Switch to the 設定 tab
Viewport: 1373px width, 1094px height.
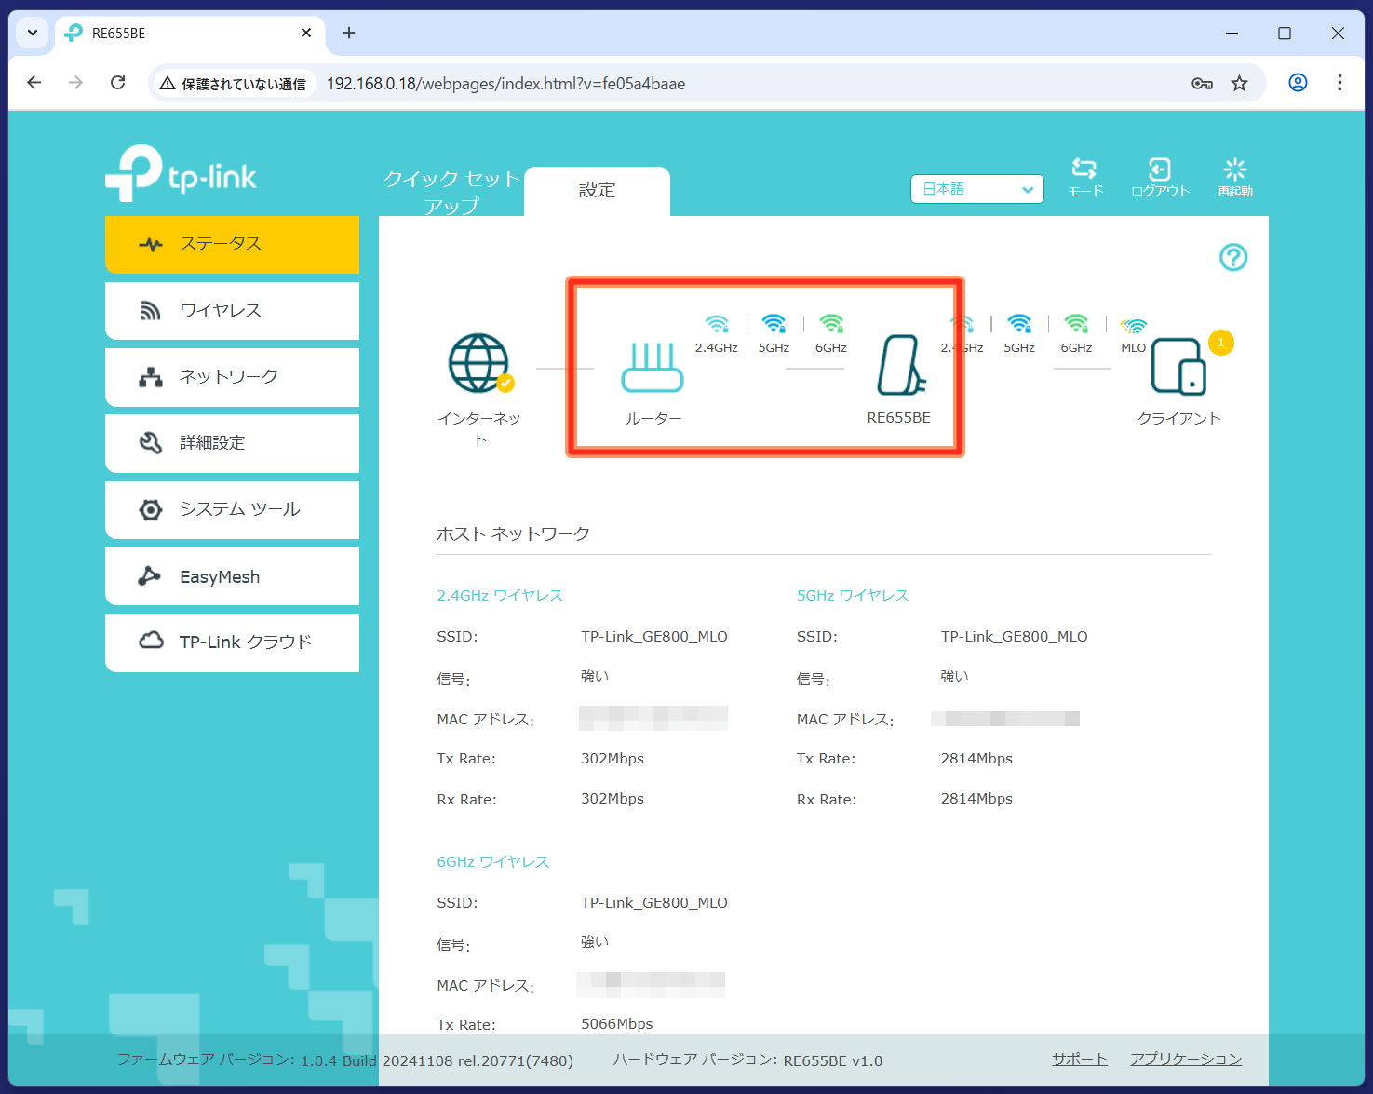point(597,191)
